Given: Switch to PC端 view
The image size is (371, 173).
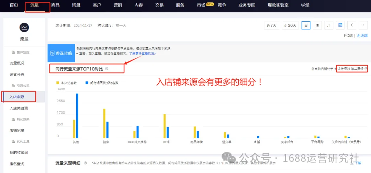Looking at the screenshot, I should click(x=348, y=36).
